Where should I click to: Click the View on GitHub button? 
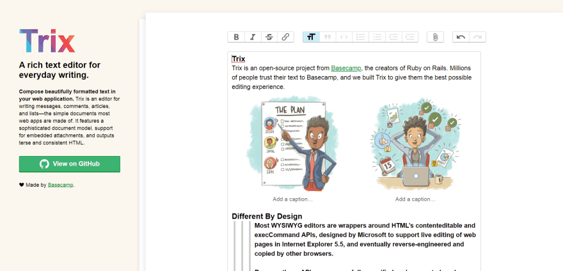70,164
